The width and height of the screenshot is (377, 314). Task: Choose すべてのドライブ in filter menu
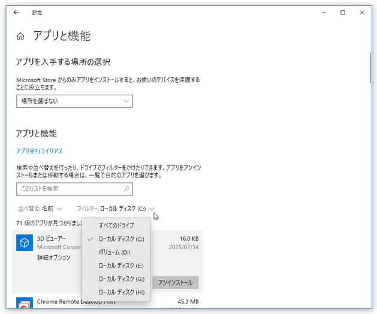coord(116,225)
